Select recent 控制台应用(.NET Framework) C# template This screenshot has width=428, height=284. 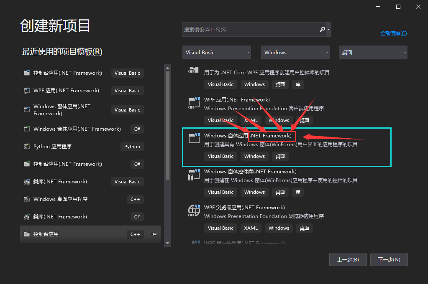tap(83, 164)
